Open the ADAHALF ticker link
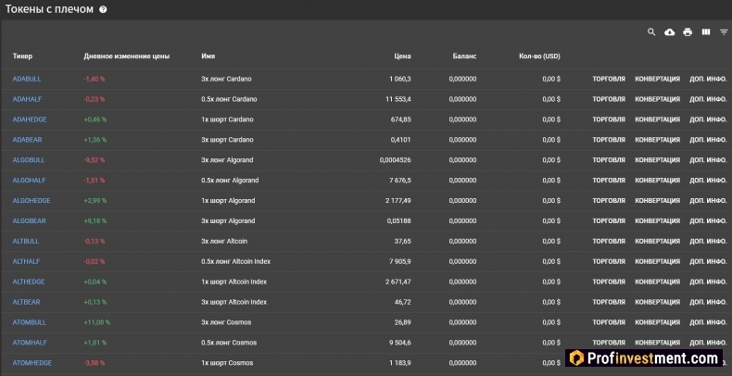Screen dimensions: 732x376 click(x=27, y=99)
